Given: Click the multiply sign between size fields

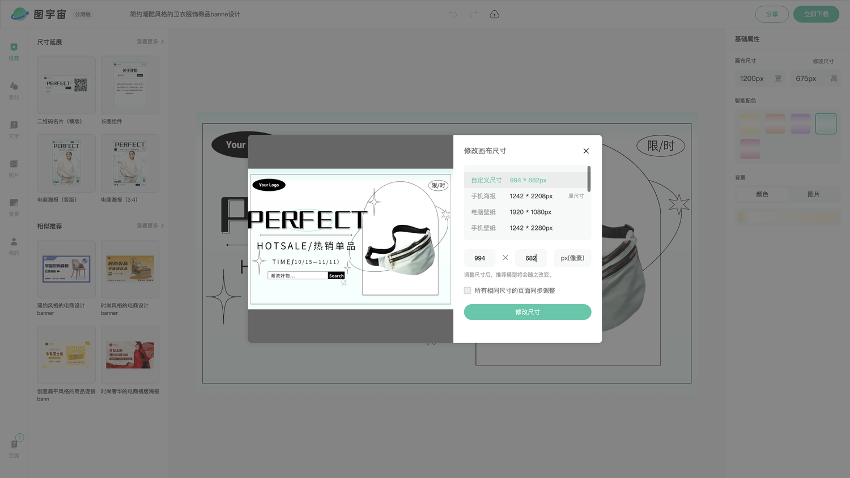Looking at the screenshot, I should pos(505,258).
